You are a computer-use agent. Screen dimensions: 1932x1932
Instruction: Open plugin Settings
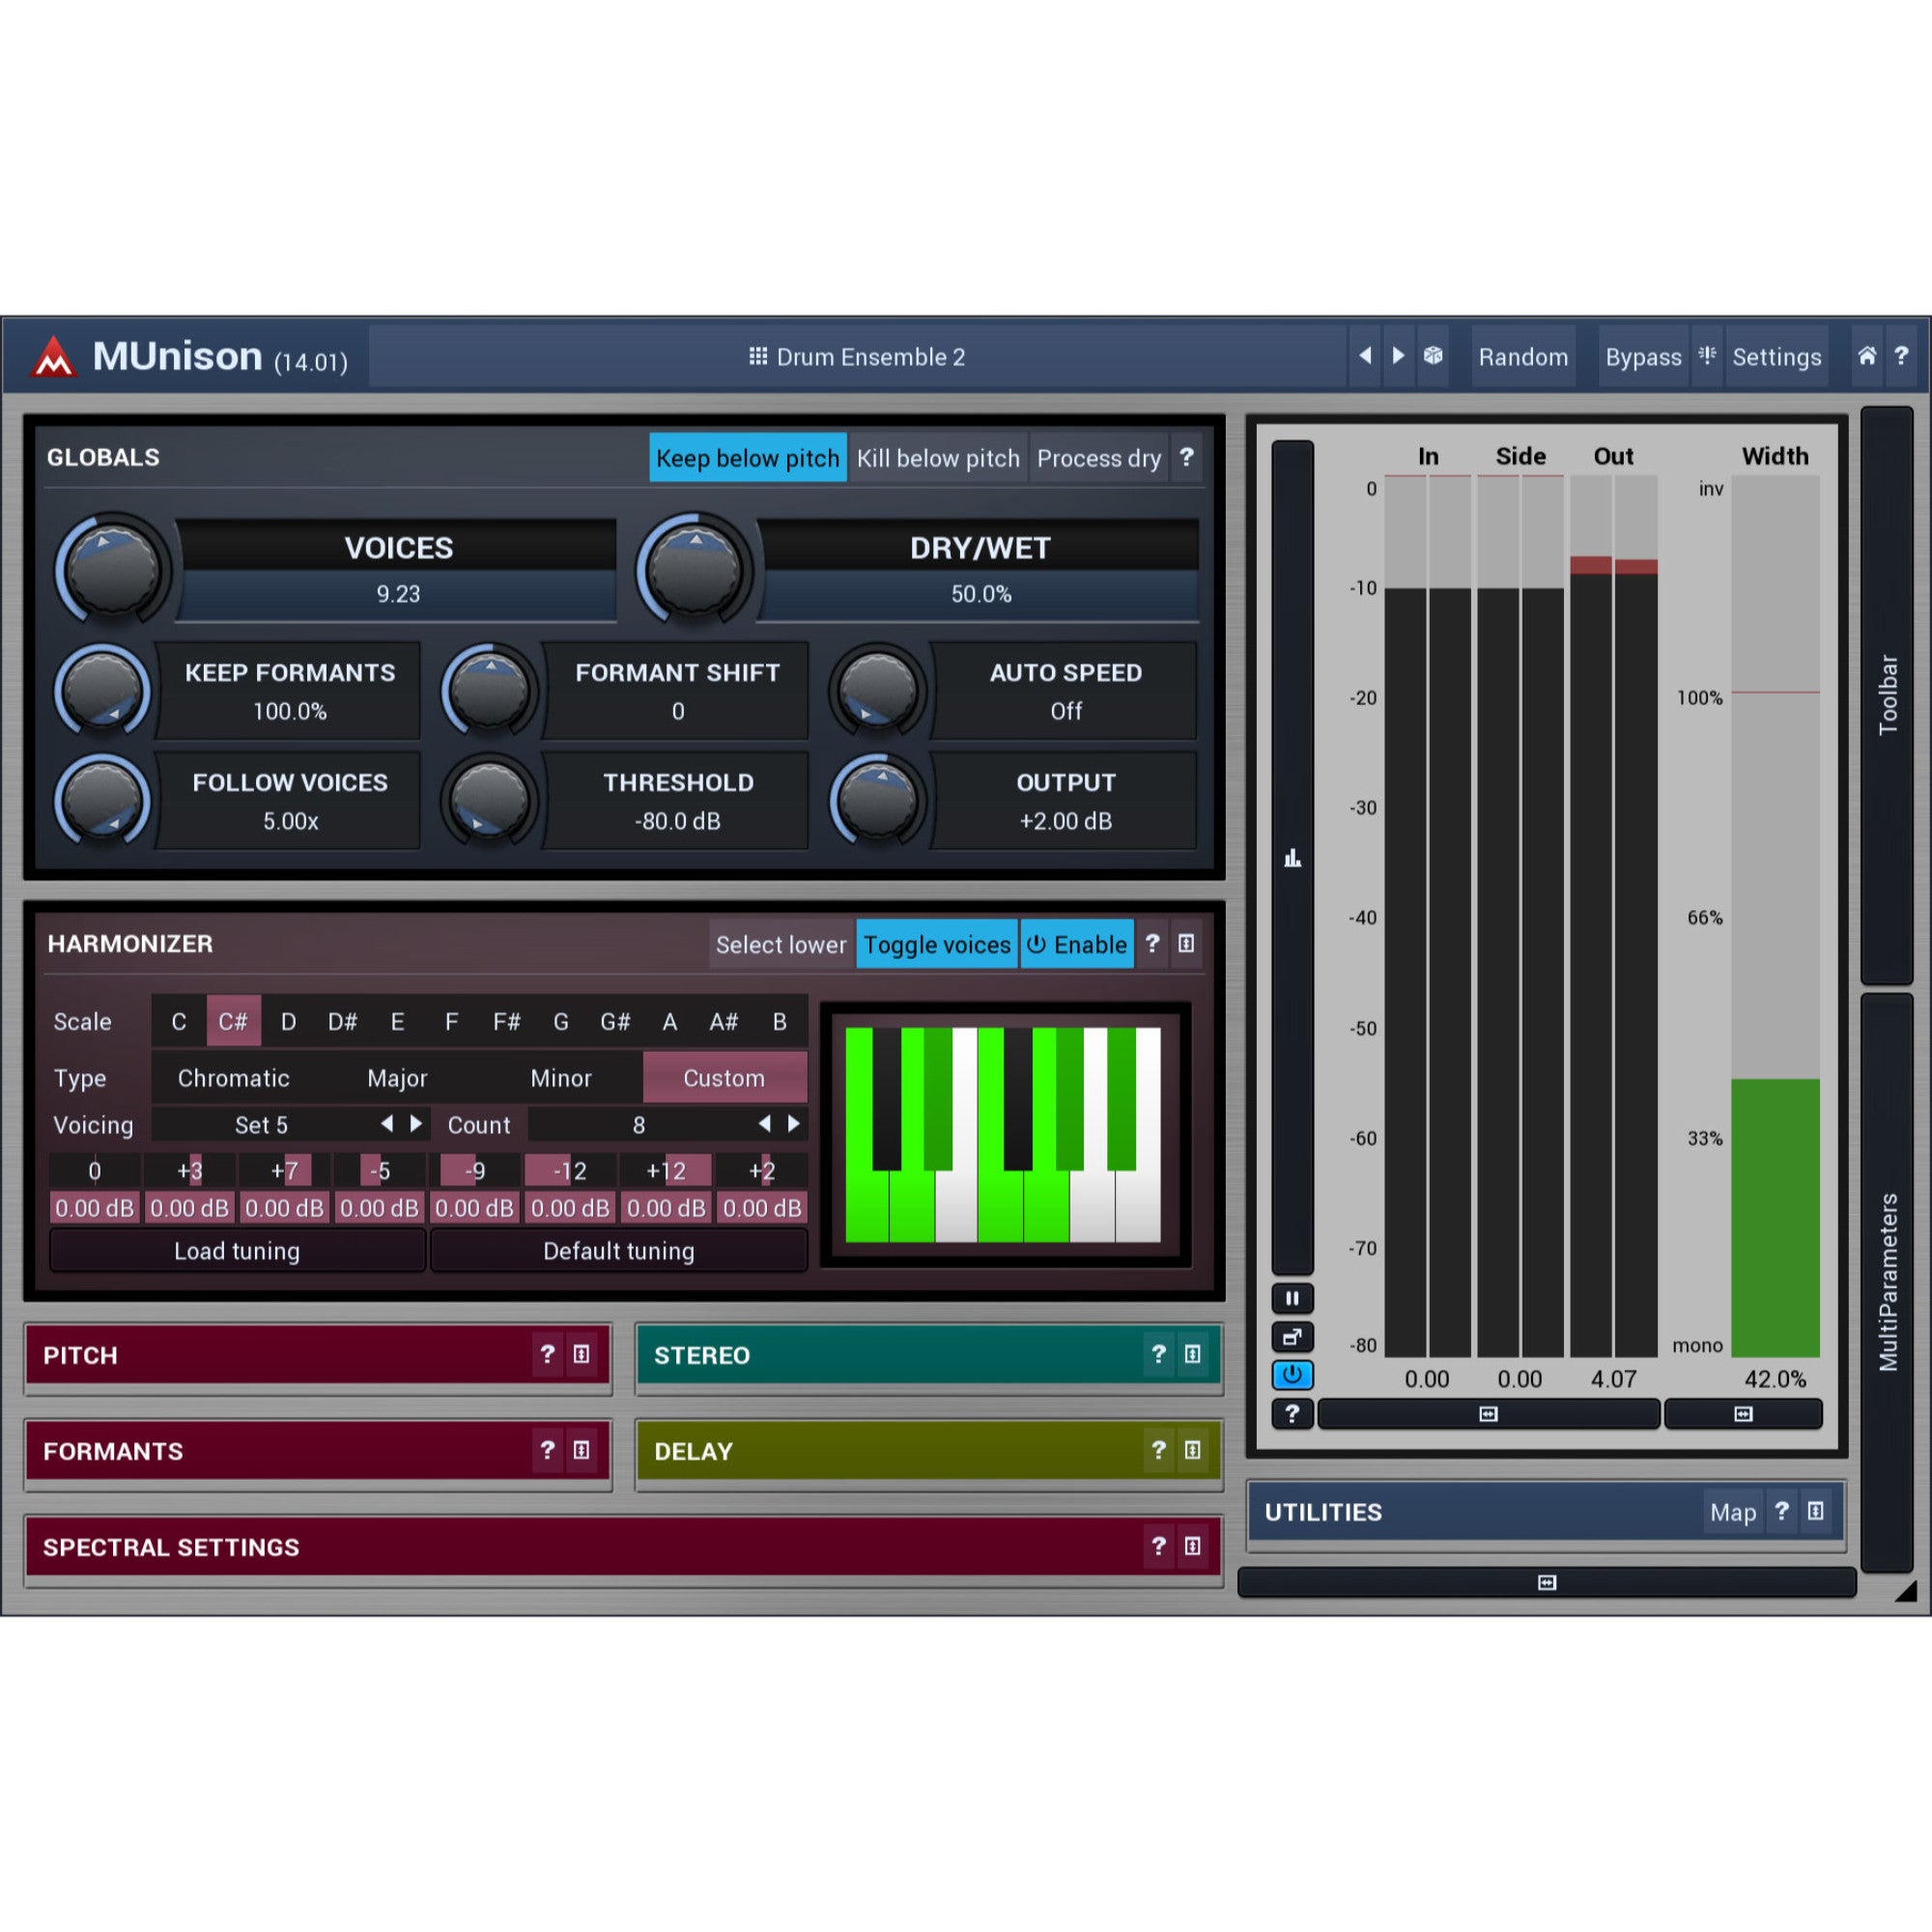(1776, 357)
